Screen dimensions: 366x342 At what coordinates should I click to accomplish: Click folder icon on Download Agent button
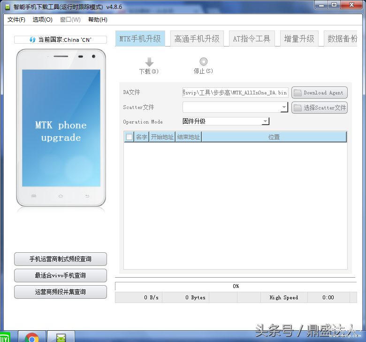tap(297, 93)
